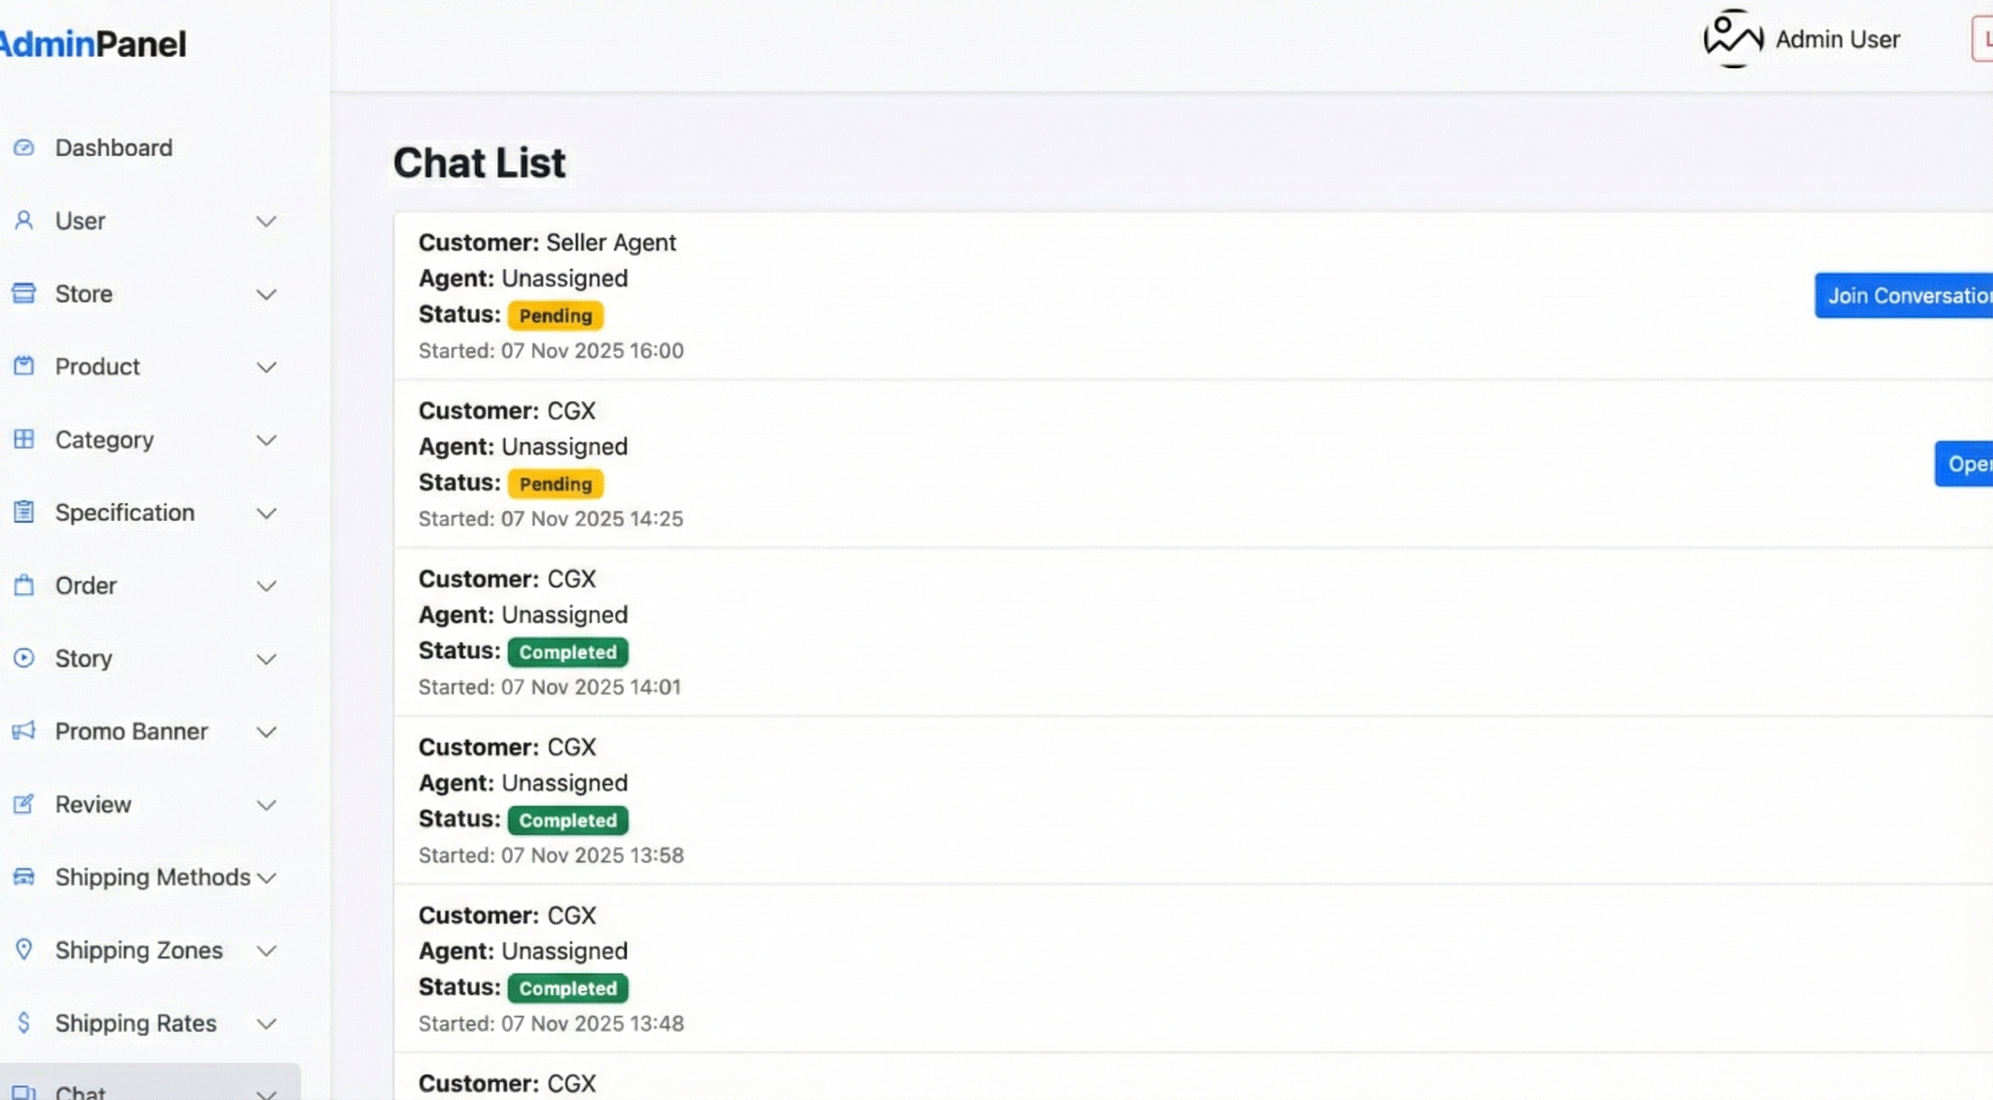Open the Review menu label
This screenshot has width=1993, height=1100.
point(93,804)
